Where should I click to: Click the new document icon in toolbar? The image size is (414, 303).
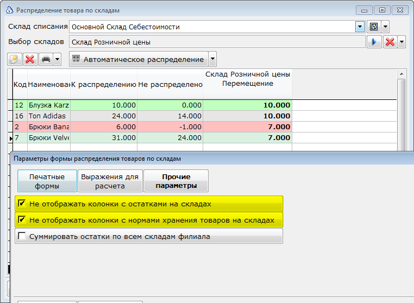point(15,59)
